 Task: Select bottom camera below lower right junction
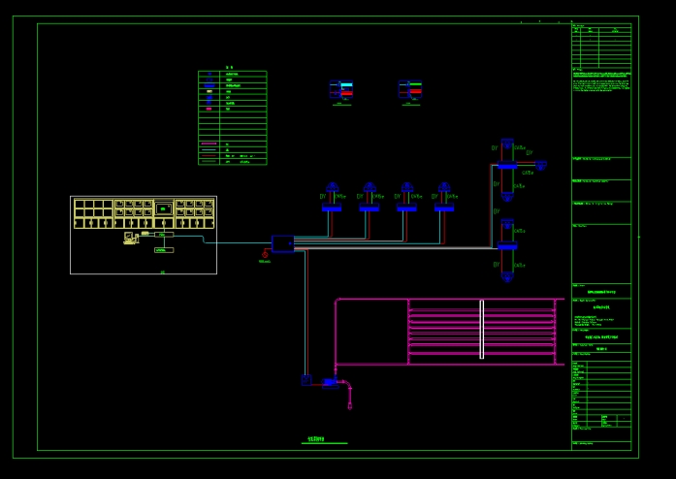[507, 276]
